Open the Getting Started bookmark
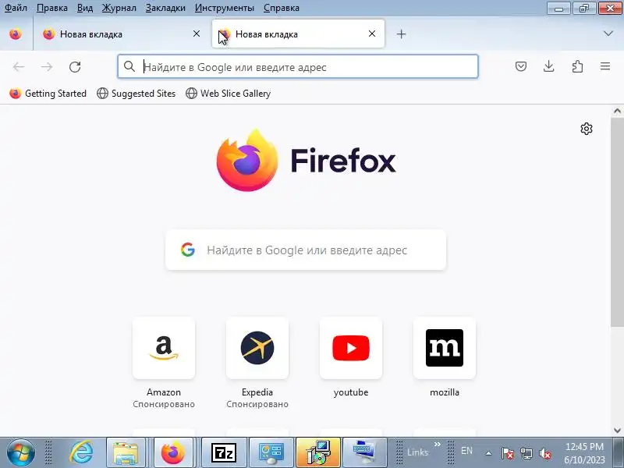Screen dimensions: 624x468 pos(48,94)
